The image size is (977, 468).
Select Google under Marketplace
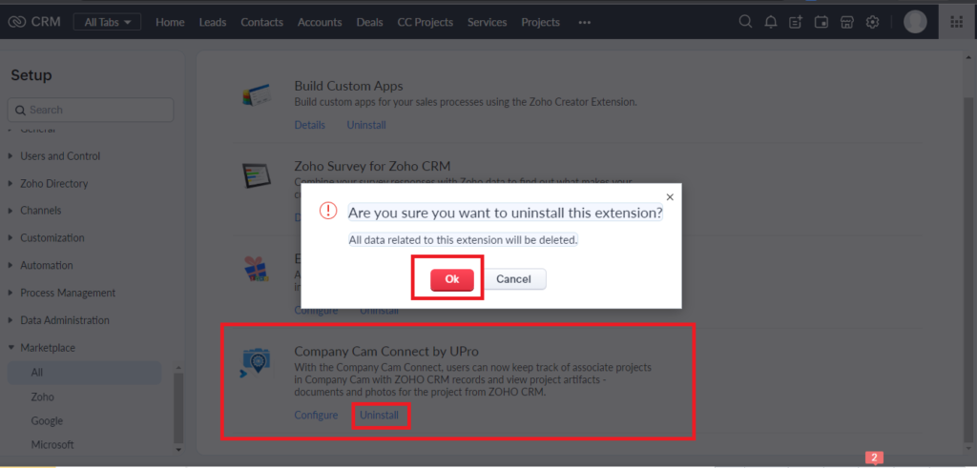click(47, 420)
